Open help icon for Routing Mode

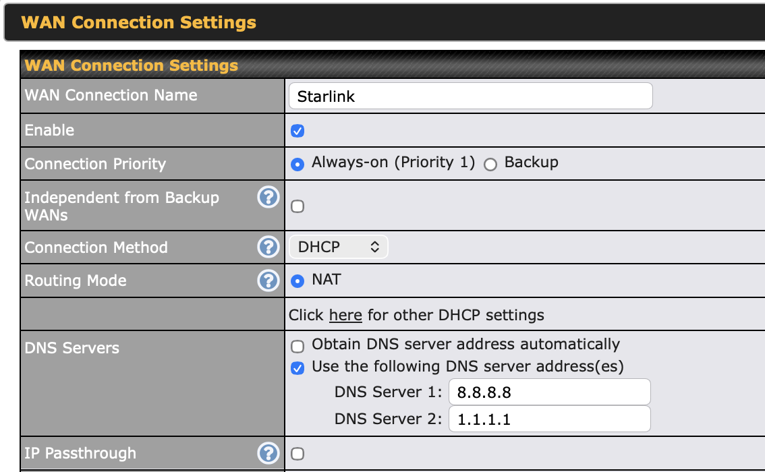pos(268,281)
